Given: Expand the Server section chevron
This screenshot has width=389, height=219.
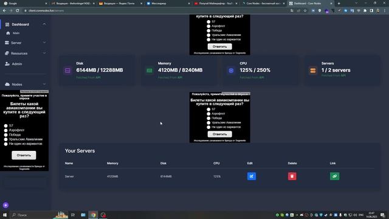Looking at the screenshot, I should pyautogui.click(x=44, y=43).
